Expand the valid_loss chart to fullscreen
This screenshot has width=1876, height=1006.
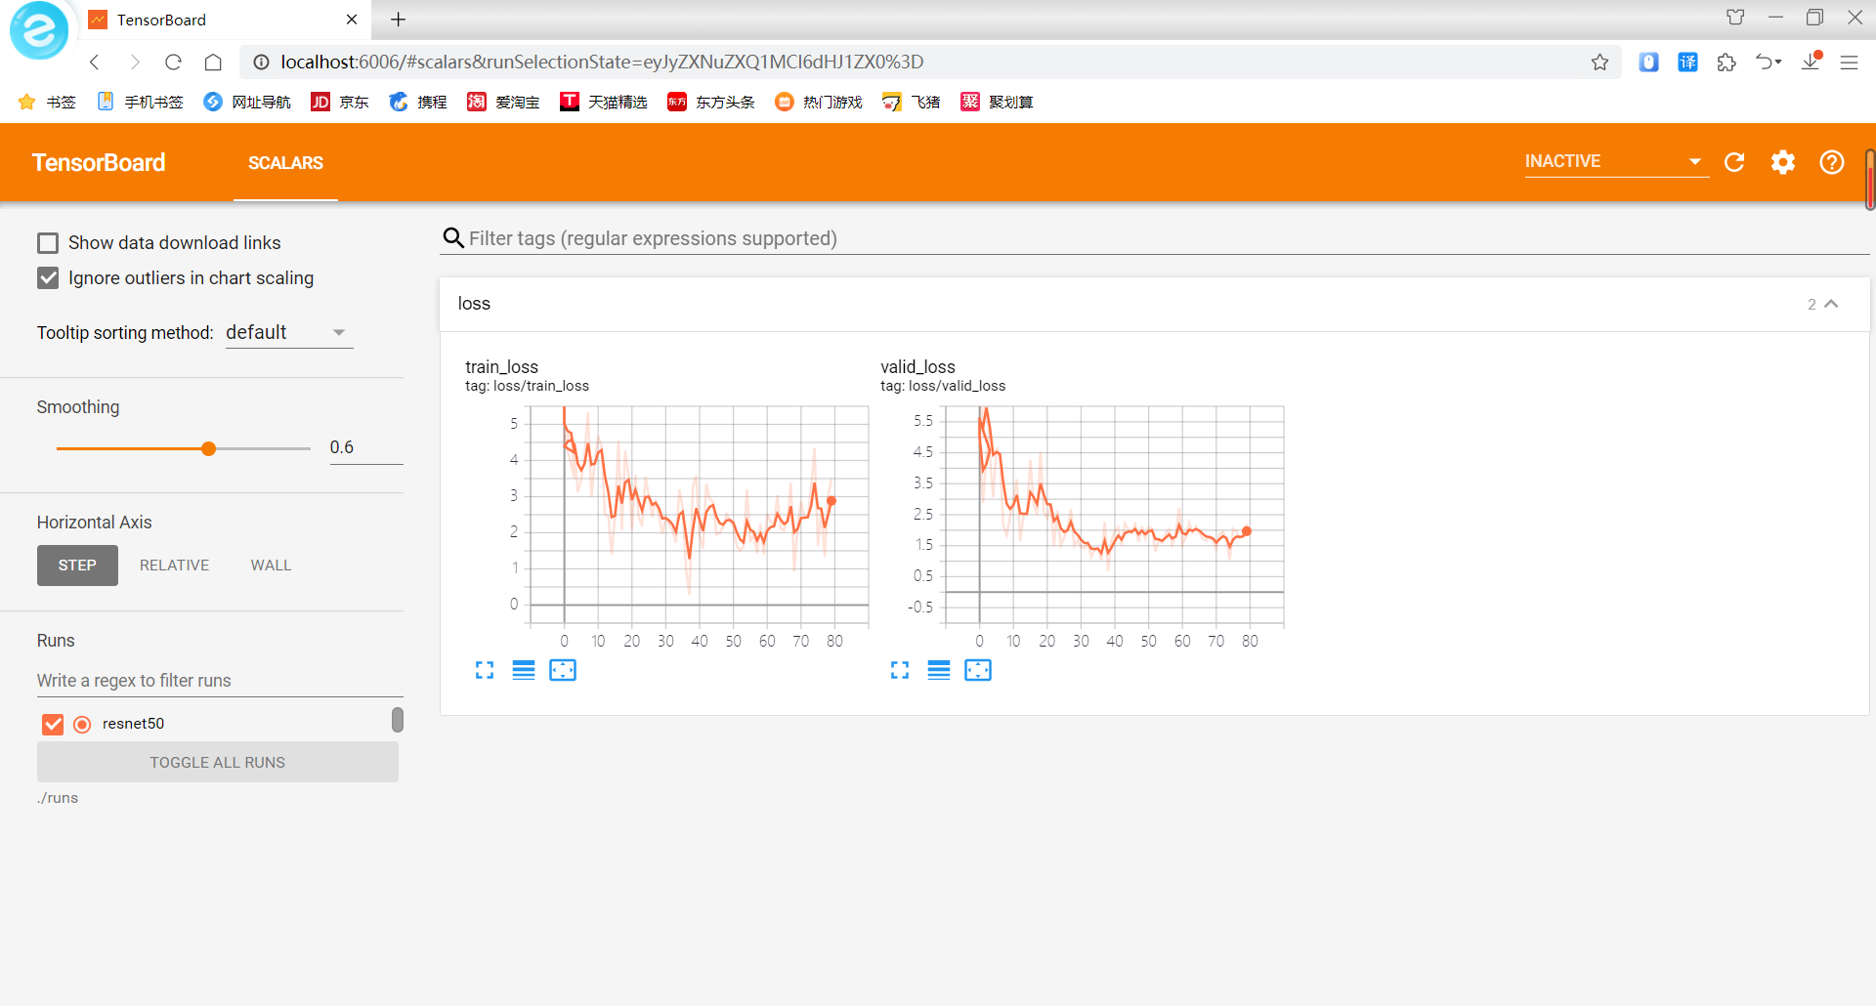900,670
